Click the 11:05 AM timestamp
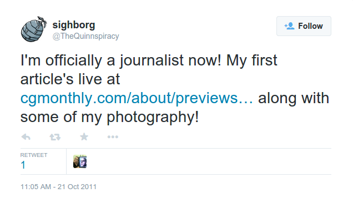 pyautogui.click(x=36, y=186)
